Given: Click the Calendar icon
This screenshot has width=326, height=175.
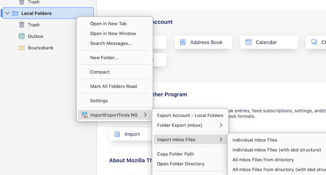Looking at the screenshot, I should [248, 42].
